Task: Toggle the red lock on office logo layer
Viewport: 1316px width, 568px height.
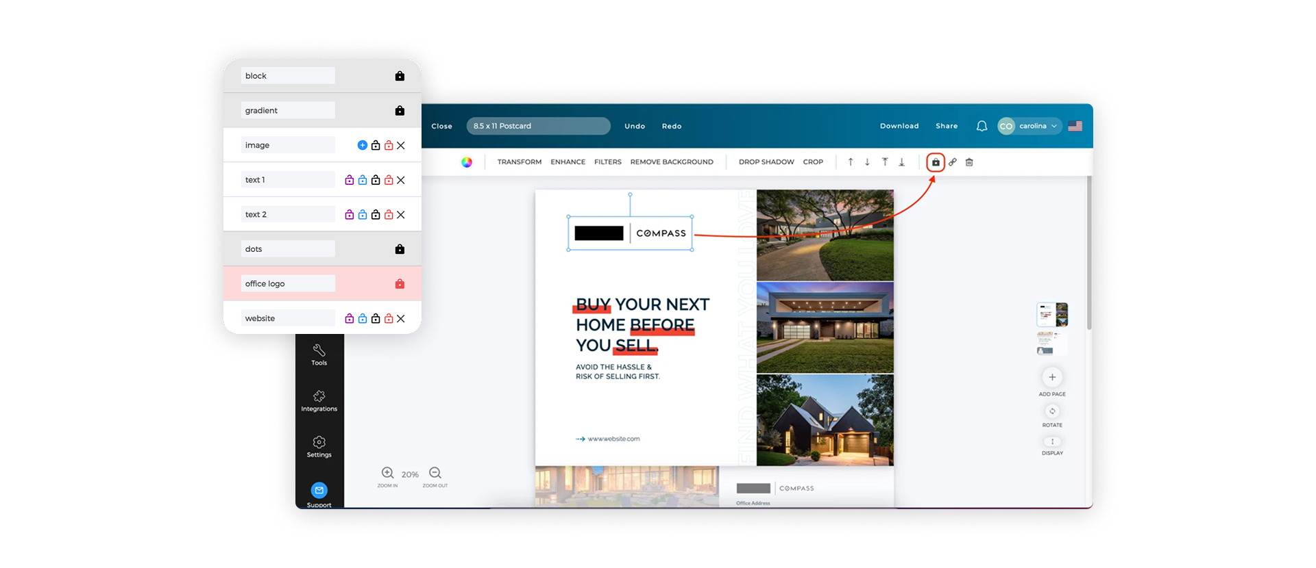Action: (x=400, y=284)
